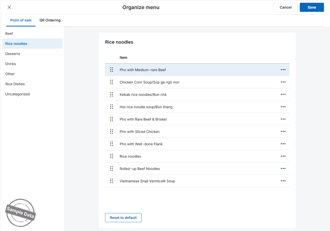
Task: Open three-dot menu for Vietnamese Snail Vermicelli Soup
Action: (283, 181)
